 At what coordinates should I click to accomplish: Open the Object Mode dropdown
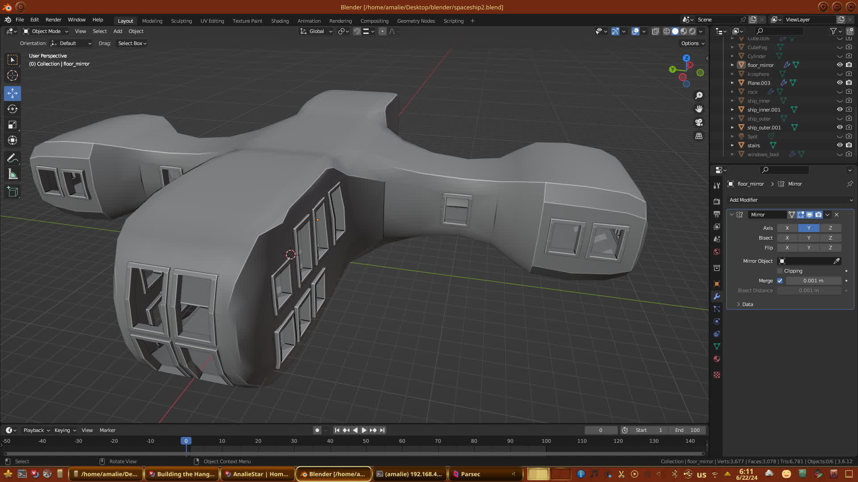click(46, 31)
